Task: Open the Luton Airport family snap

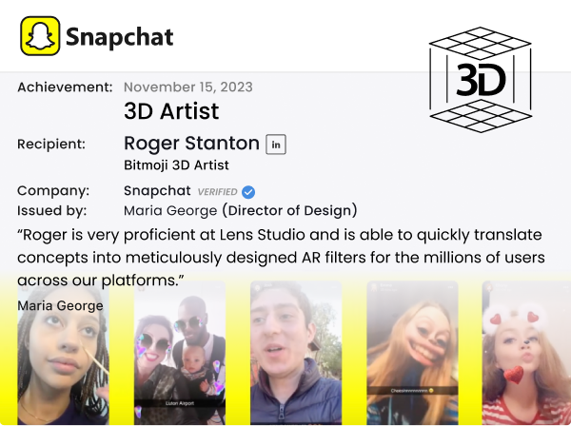Action: click(180, 353)
